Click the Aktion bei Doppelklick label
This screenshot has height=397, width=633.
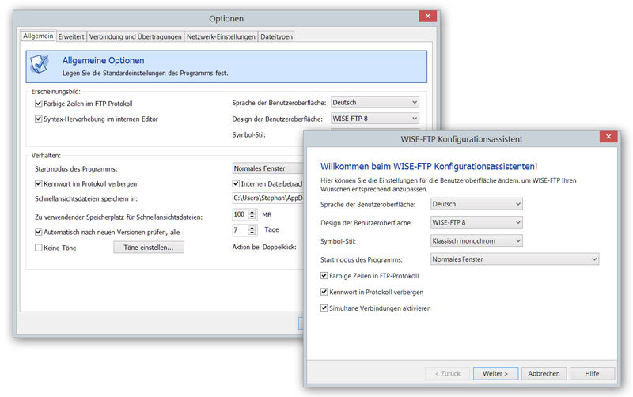[264, 247]
